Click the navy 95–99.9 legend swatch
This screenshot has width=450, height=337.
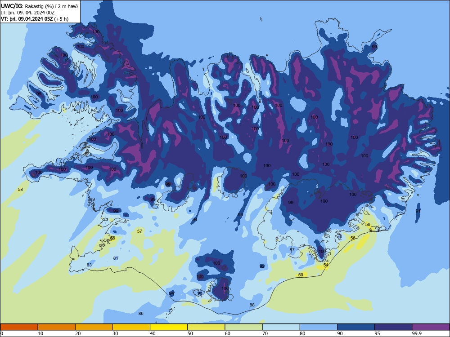(x=393, y=327)
